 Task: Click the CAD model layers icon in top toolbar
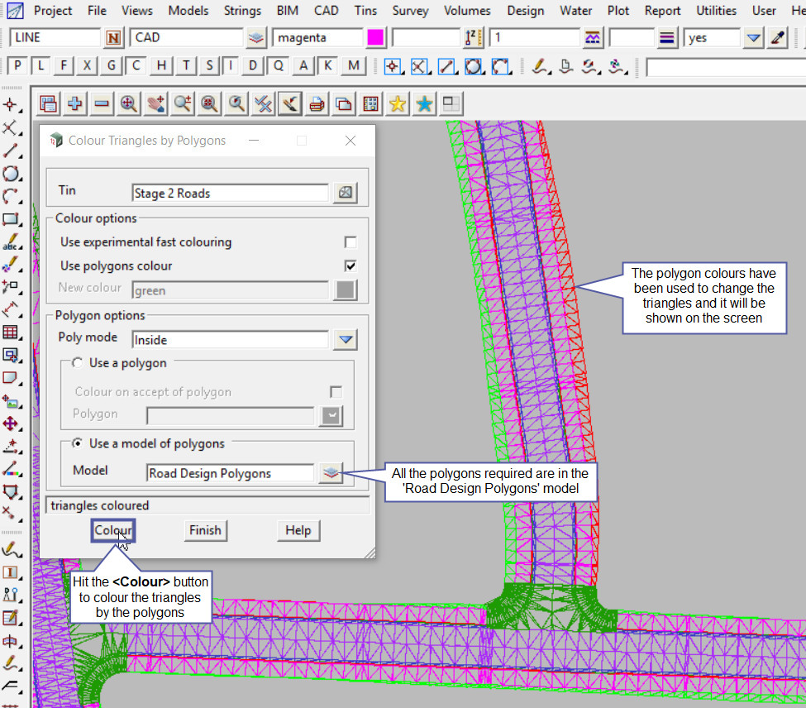(x=256, y=38)
